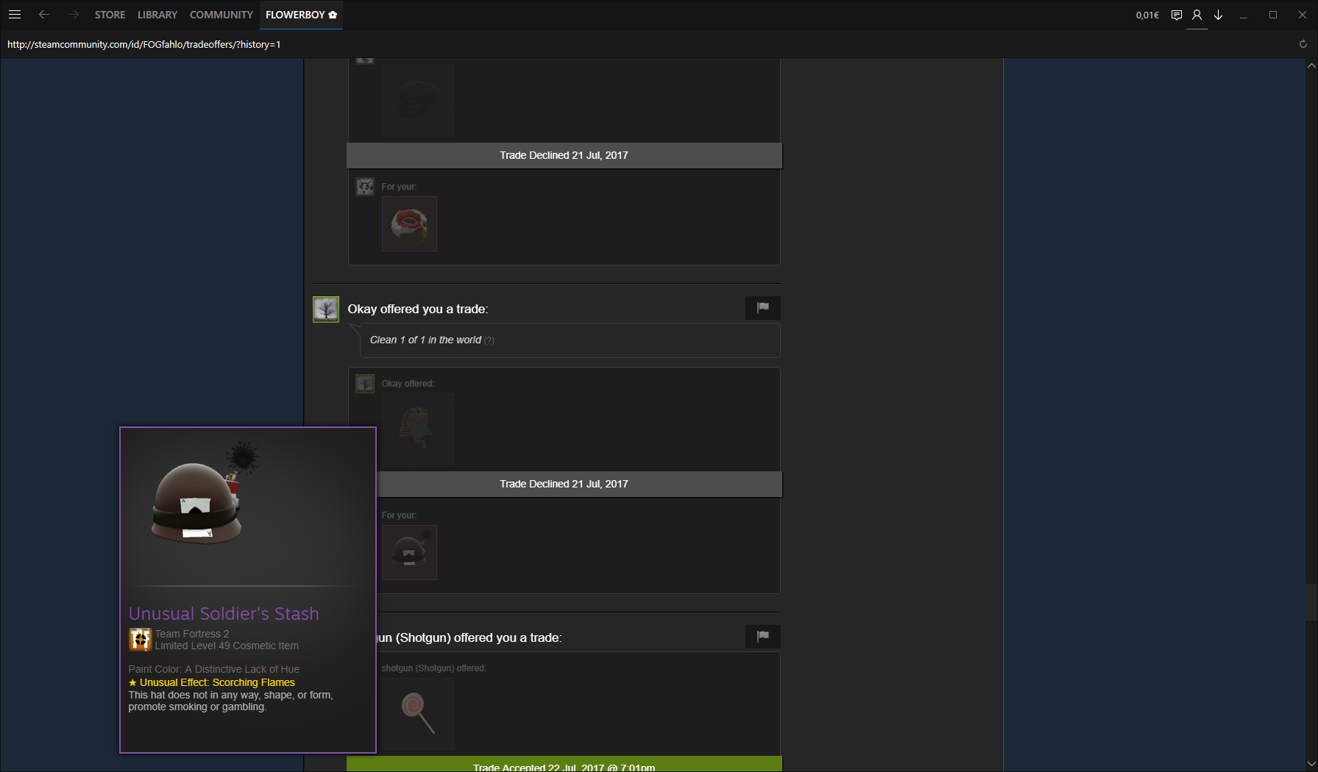This screenshot has height=772, width=1318.
Task: Click the lollipop item thumbnail
Action: point(417,713)
